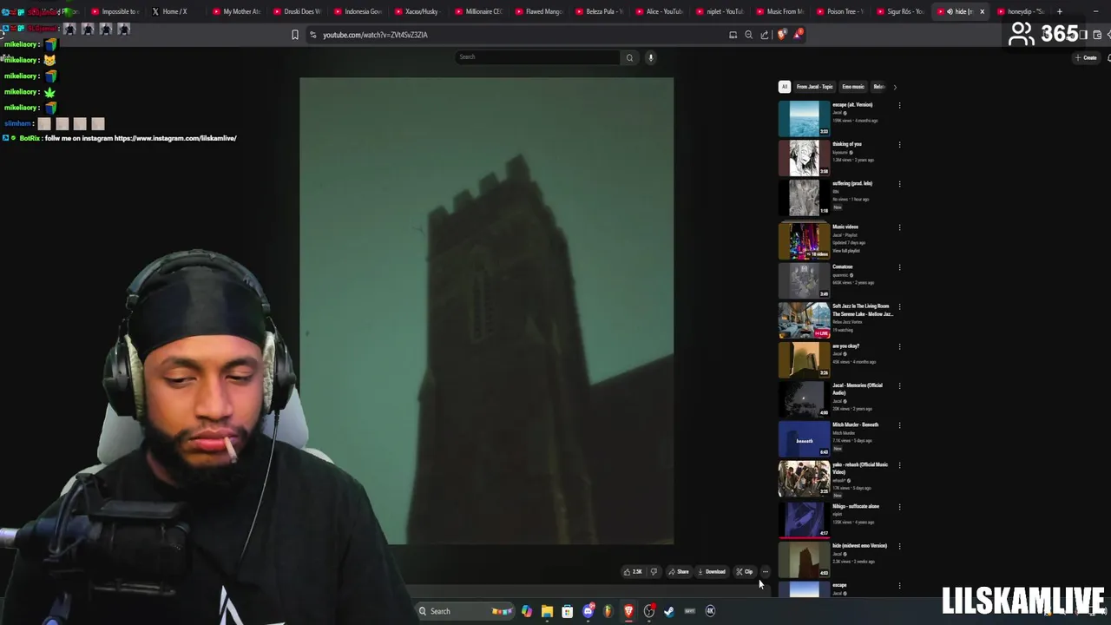This screenshot has height=625, width=1111.
Task: Open Microsoft Store from the taskbar
Action: pyautogui.click(x=567, y=611)
